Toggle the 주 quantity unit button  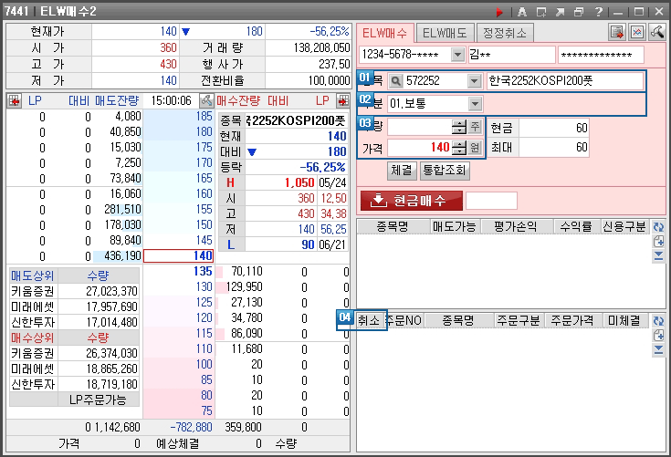click(475, 126)
